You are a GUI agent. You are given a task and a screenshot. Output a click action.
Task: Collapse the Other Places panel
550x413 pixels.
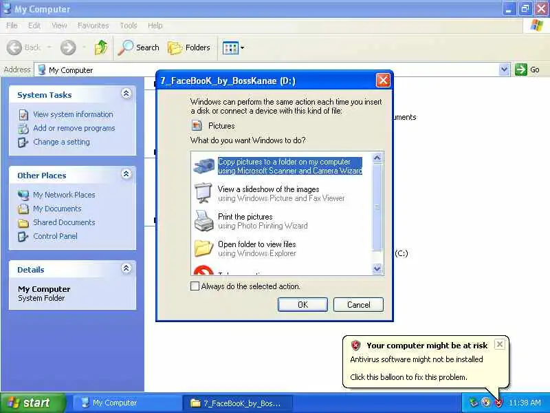tap(126, 174)
